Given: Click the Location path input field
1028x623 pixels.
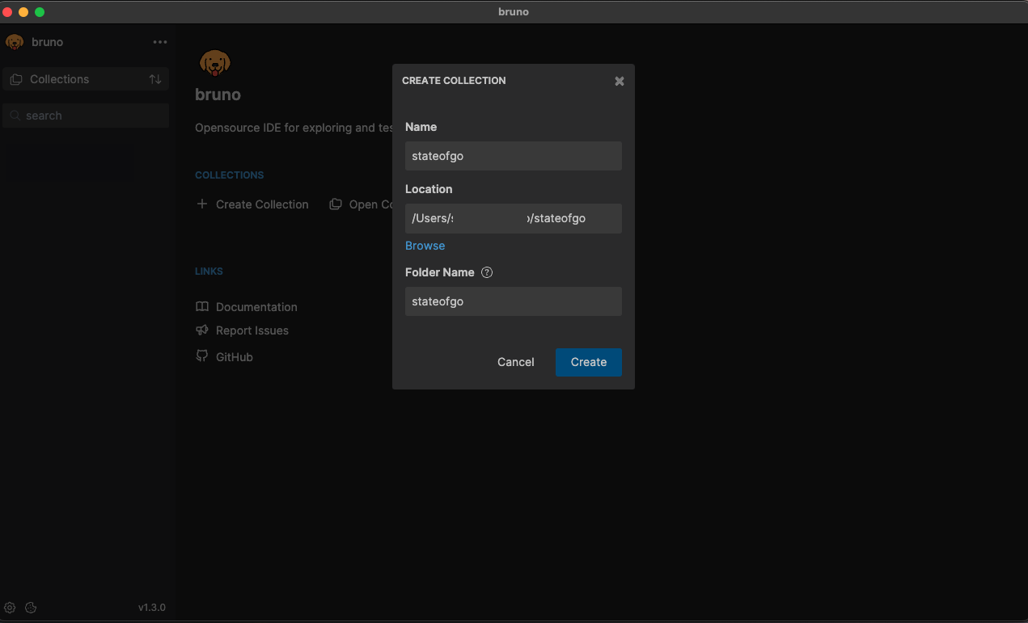Looking at the screenshot, I should (514, 218).
